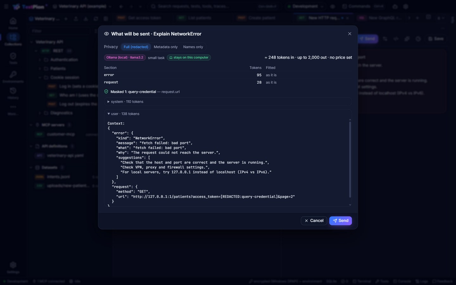This screenshot has width=456, height=285.
Task: Open Settings gear in the background sidebar
Action: pos(13,267)
